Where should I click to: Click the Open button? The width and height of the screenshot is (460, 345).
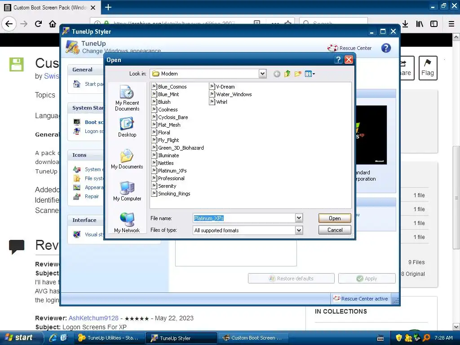coord(335,218)
